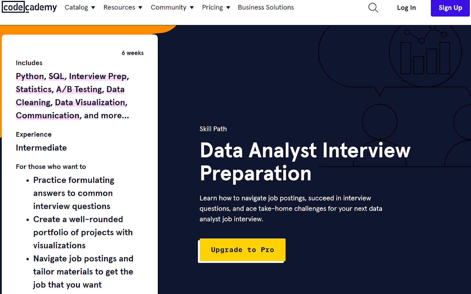The image size is (471, 294).
Task: Open the A/B Testing topic
Action: (x=79, y=89)
